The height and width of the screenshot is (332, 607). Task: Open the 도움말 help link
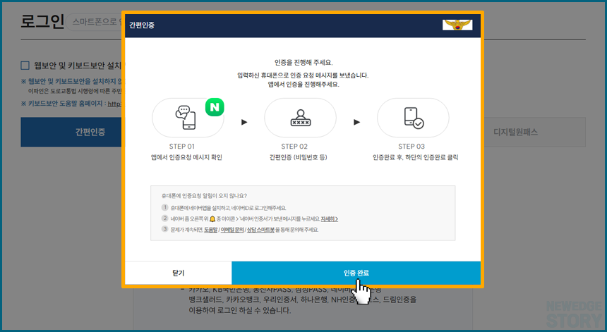point(210,230)
